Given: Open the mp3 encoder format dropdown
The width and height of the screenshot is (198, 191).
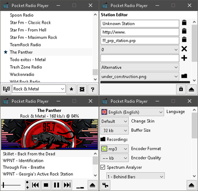Looking at the screenshot, I should 114,149.
